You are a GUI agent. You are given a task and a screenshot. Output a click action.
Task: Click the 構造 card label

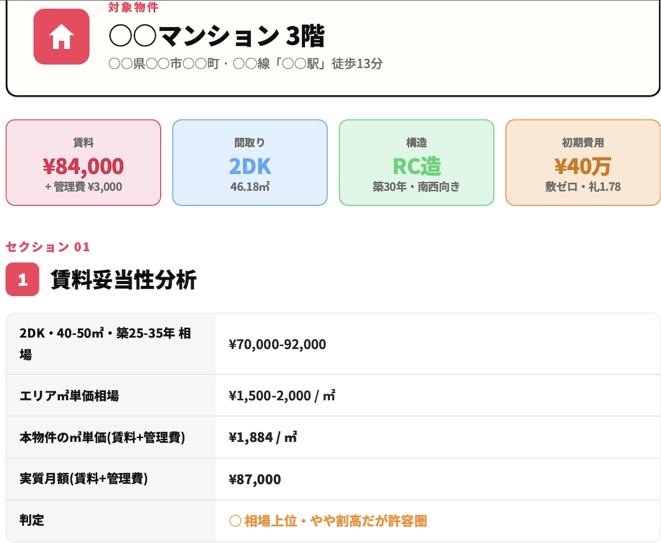417,142
